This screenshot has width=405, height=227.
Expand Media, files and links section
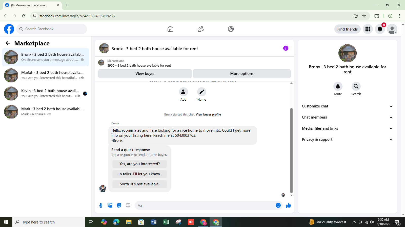(348, 128)
